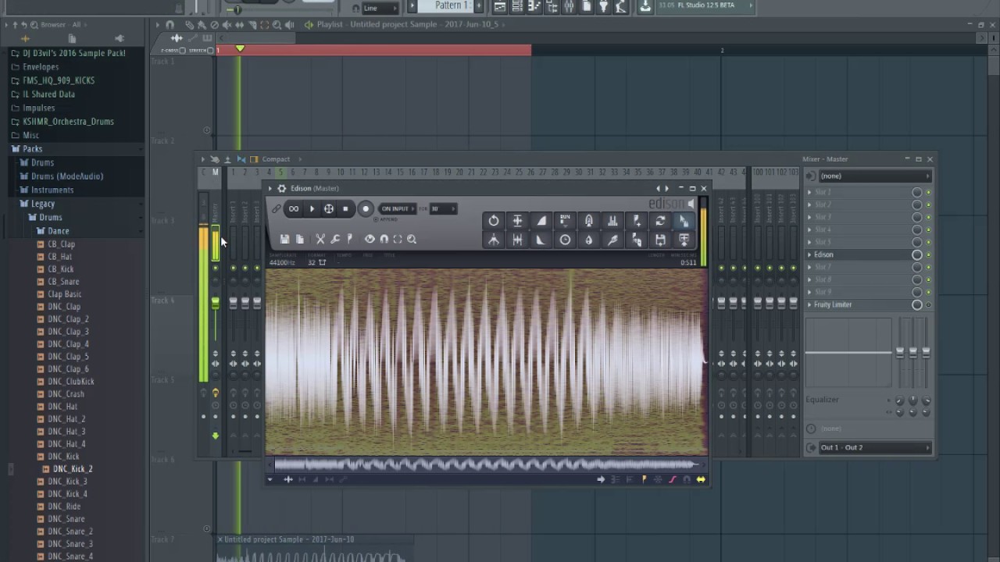Click Edison's equalize bars tool
This screenshot has height=562, width=1000.
click(612, 221)
